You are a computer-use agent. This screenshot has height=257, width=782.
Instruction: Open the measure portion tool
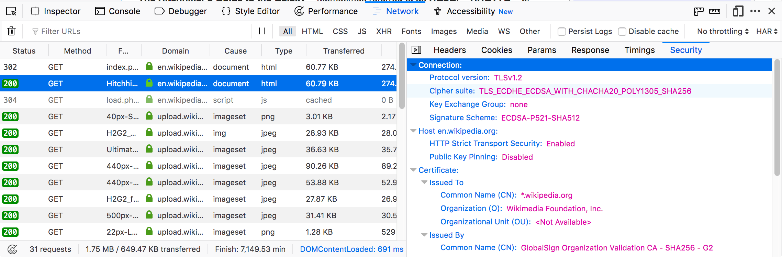coord(715,11)
